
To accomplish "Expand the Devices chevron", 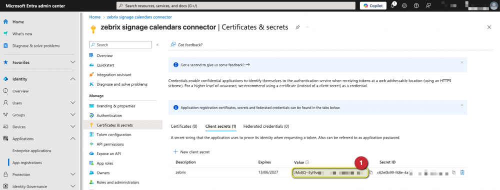I will (x=72, y=127).
